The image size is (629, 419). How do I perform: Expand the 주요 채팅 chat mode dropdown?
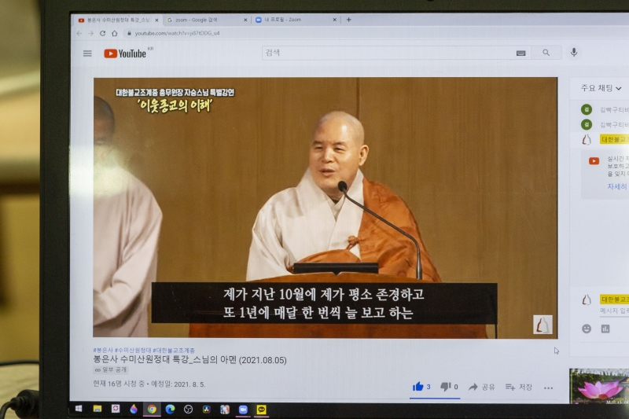tap(601, 89)
